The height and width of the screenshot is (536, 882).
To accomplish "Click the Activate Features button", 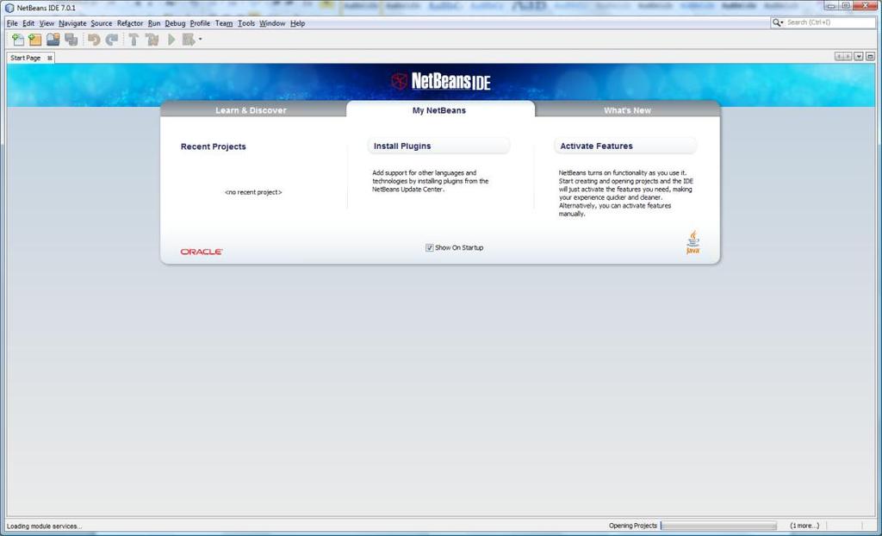I will (x=625, y=146).
